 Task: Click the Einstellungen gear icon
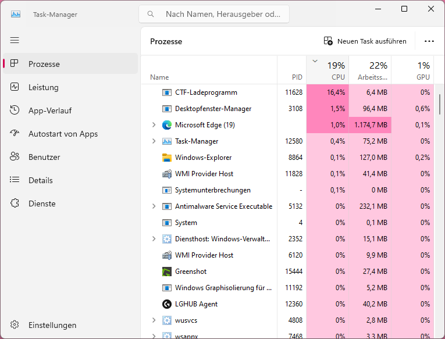tap(15, 325)
